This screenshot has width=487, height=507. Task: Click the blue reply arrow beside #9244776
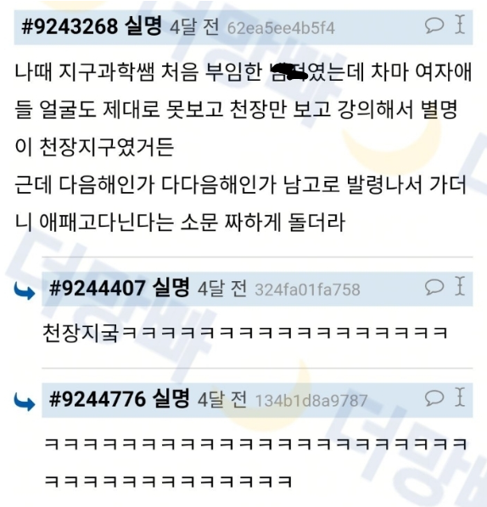(25, 402)
